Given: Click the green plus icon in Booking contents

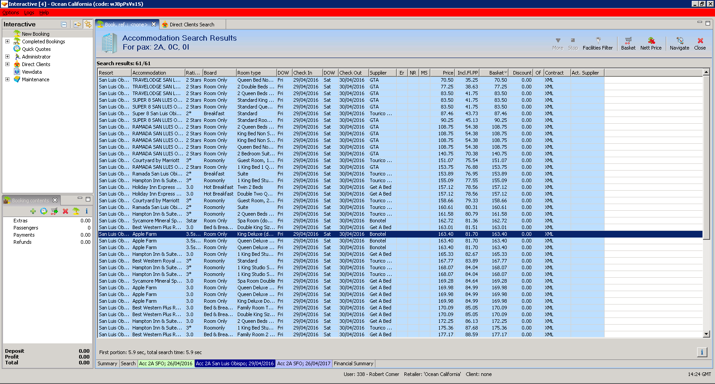Looking at the screenshot, I should point(33,211).
